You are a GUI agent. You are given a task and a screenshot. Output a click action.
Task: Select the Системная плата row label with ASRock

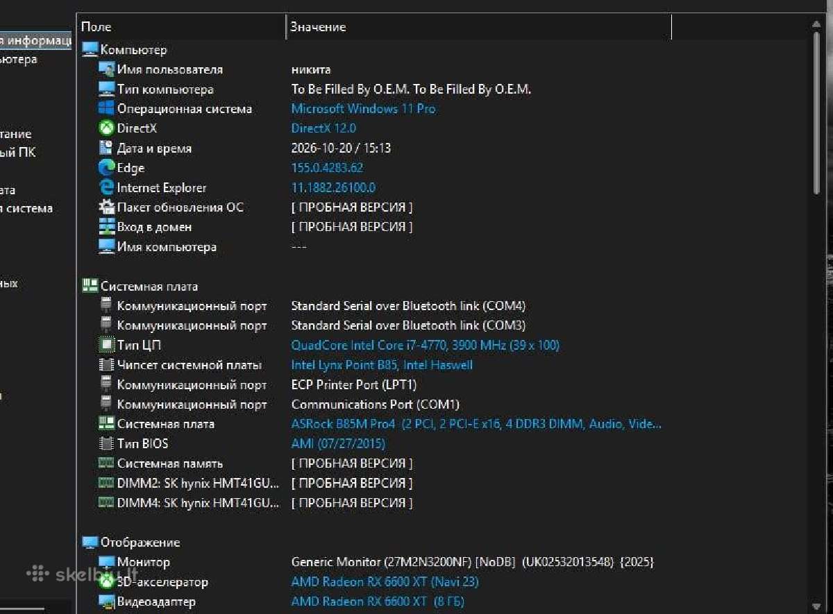tap(166, 424)
